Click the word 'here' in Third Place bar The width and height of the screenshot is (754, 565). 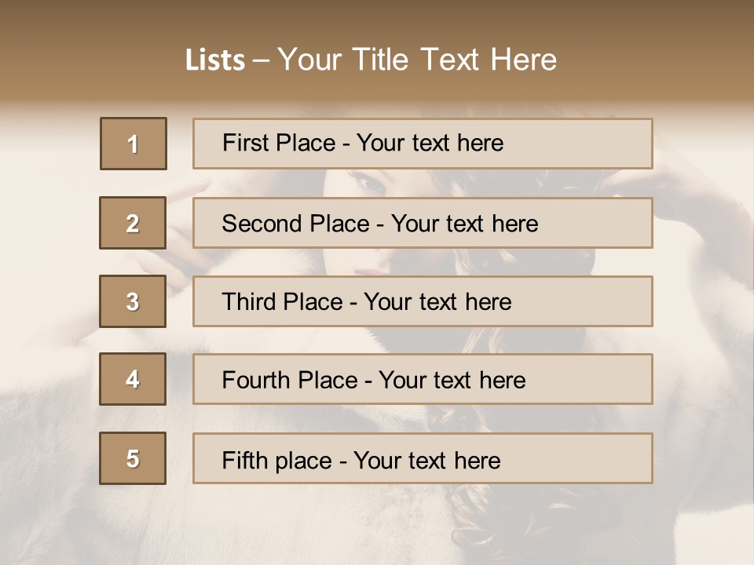point(488,302)
